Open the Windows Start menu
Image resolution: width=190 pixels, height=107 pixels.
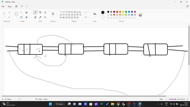click(50, 104)
